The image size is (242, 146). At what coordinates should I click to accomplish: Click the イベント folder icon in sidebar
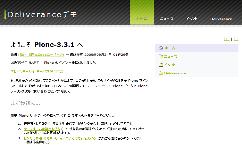coord(161,65)
